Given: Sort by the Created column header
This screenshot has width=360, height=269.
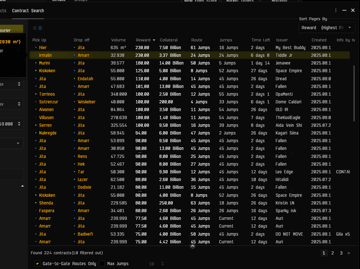Looking at the screenshot, I should click(x=319, y=40).
